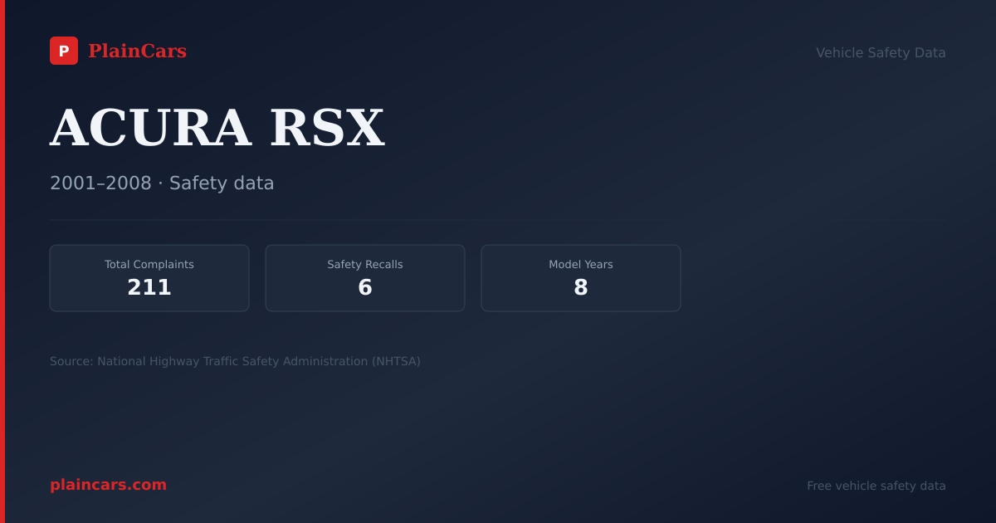Viewport: 996px width, 523px height.
Task: Open the Total Complaints 211 card
Action: [x=149, y=278]
